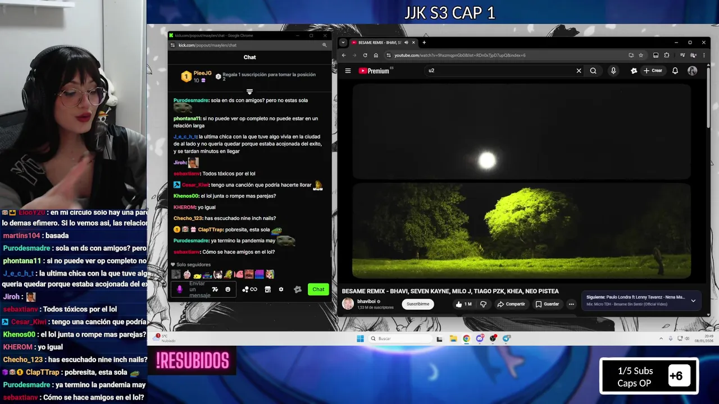This screenshot has width=719, height=404.
Task: Open the more actions three-dot menu under the video
Action: (571, 304)
